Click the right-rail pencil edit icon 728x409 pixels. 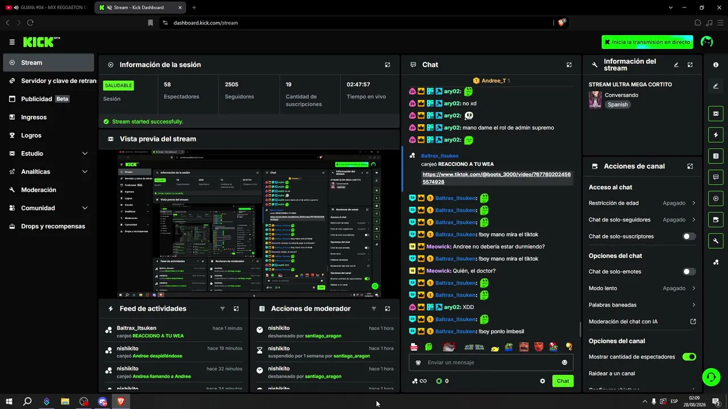[715, 86]
